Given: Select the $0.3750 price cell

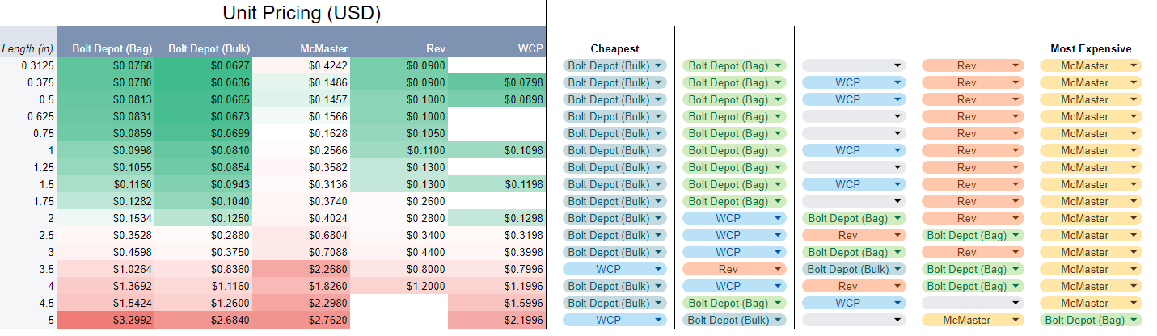Looking at the screenshot, I should point(204,252).
